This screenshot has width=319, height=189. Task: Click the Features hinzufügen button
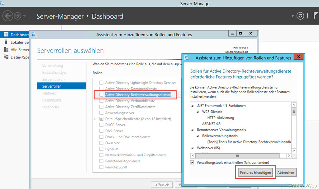(255, 173)
